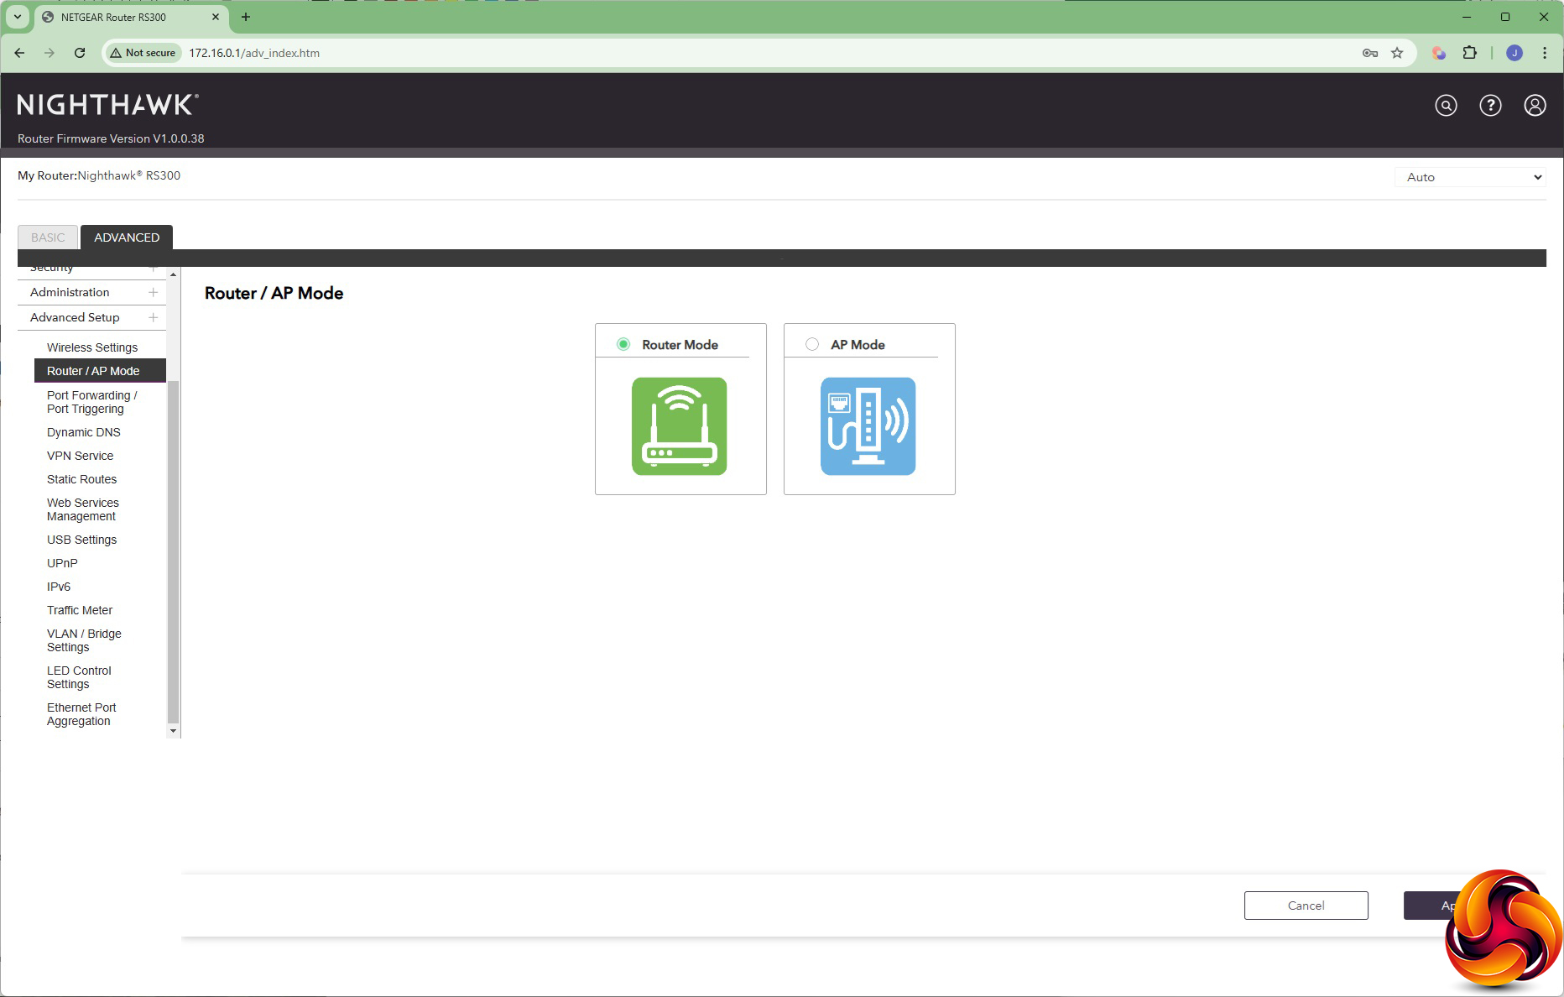Open UPnP settings
1564x997 pixels.
click(x=62, y=563)
